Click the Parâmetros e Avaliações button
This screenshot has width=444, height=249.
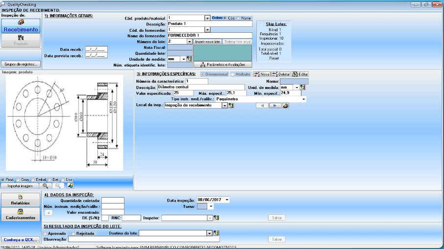pyautogui.click(x=223, y=65)
